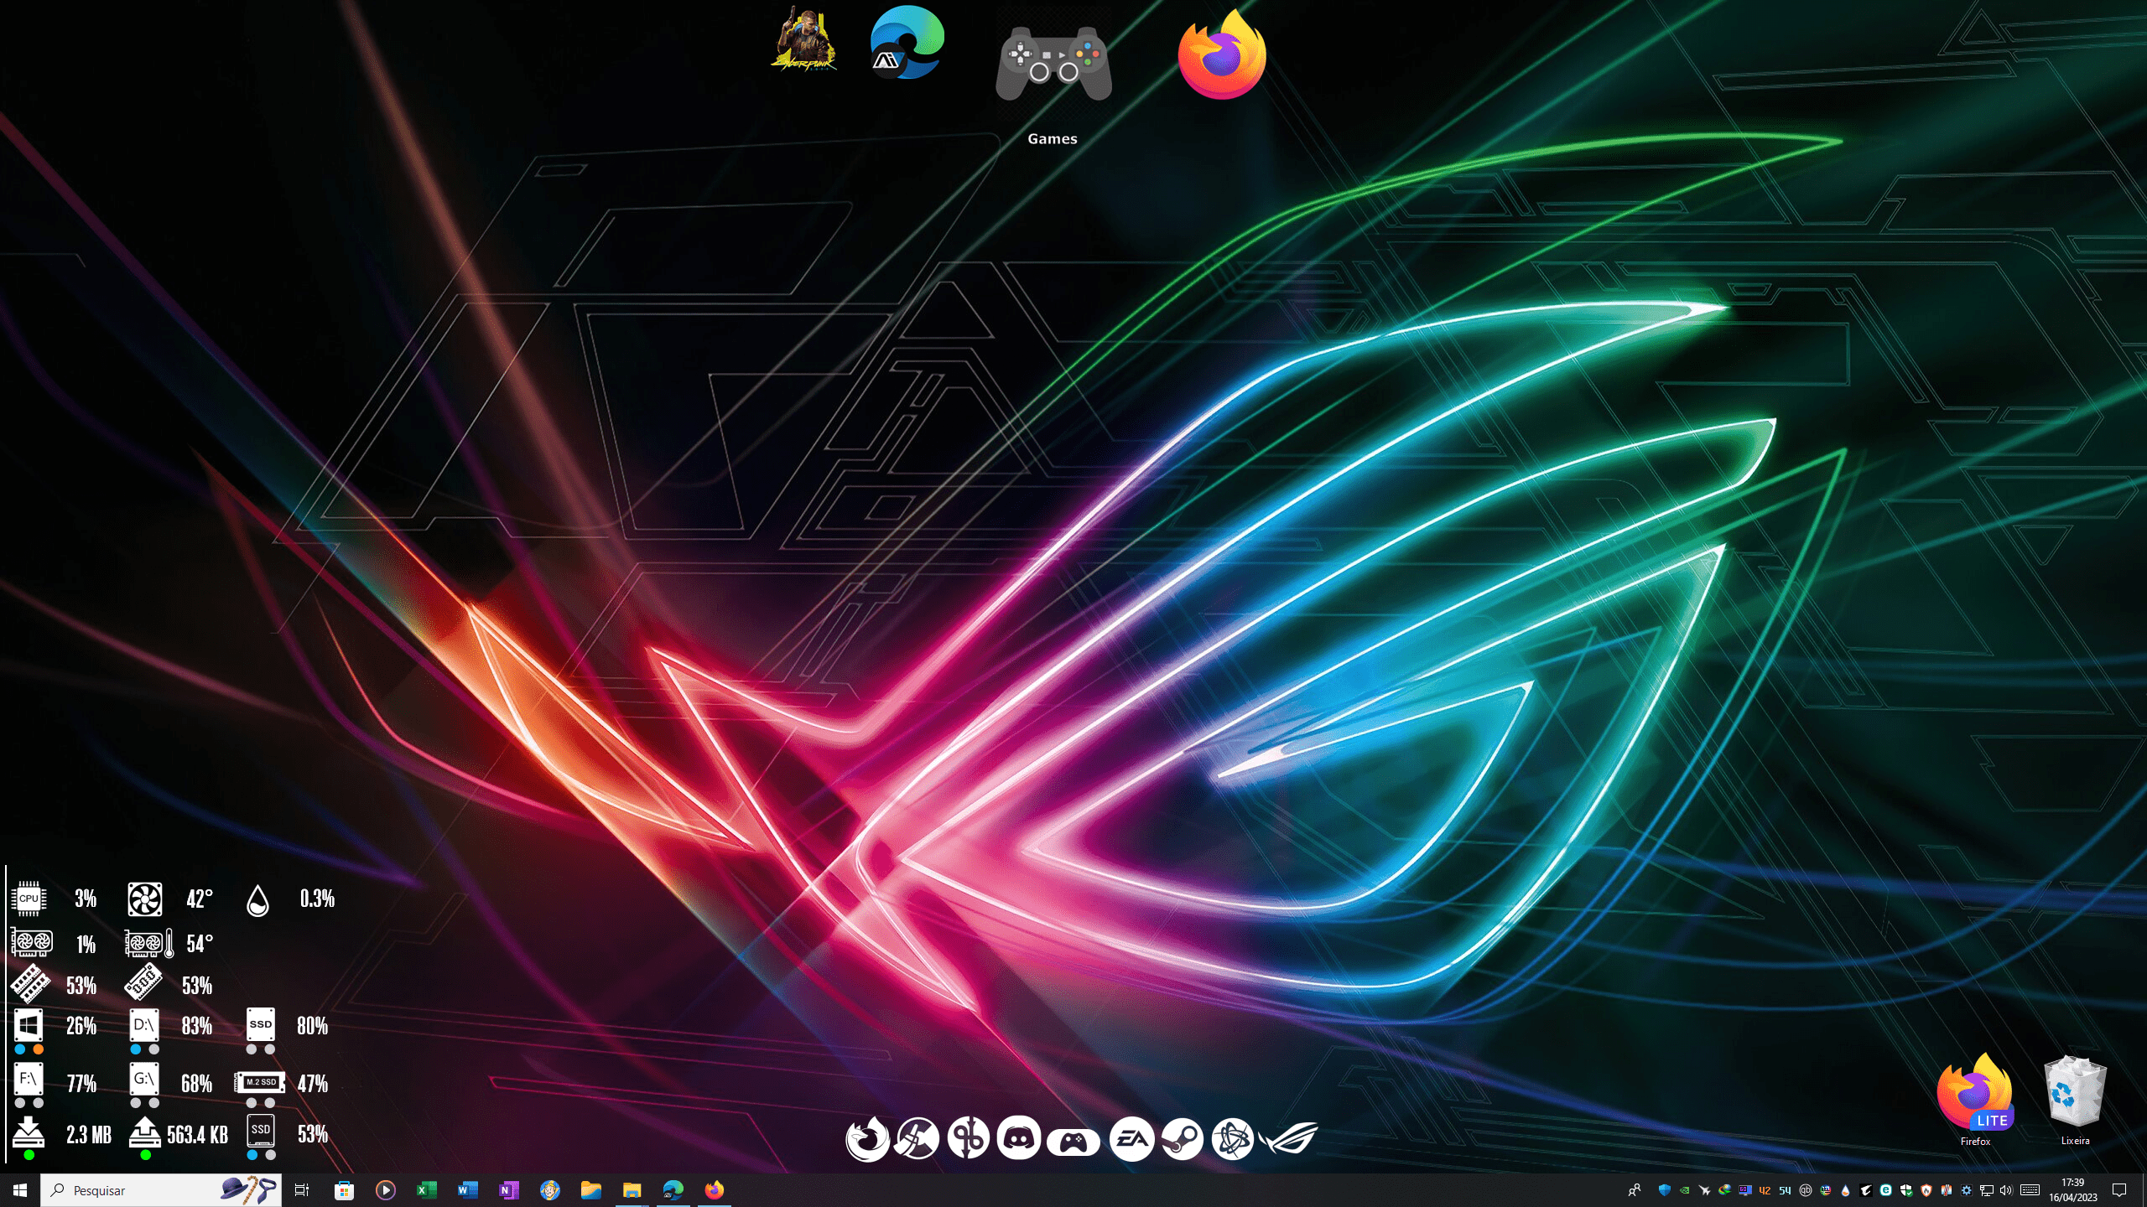Open the ESET tray icon
Image resolution: width=2147 pixels, height=1207 pixels.
[1886, 1190]
